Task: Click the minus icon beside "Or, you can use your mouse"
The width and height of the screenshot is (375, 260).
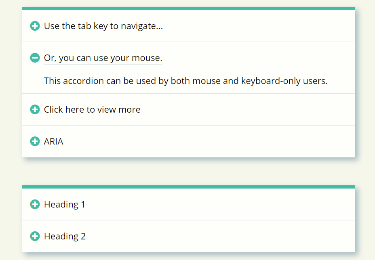Action: 35,58
